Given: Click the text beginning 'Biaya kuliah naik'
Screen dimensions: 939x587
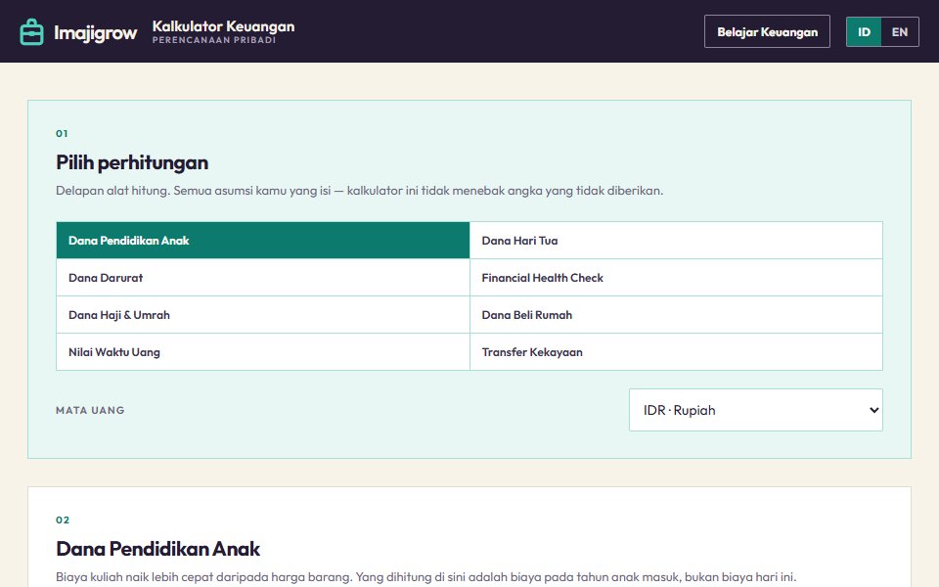Looking at the screenshot, I should [x=425, y=577].
